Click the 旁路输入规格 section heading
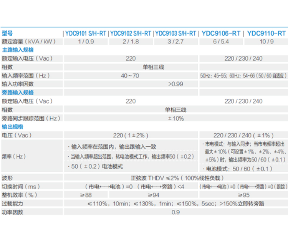Viewport: 288px width, 242px height. click(x=18, y=93)
